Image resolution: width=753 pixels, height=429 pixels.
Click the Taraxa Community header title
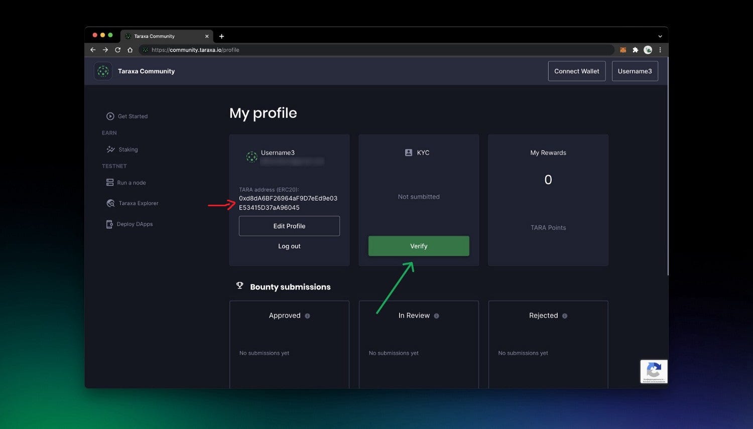[146, 71]
